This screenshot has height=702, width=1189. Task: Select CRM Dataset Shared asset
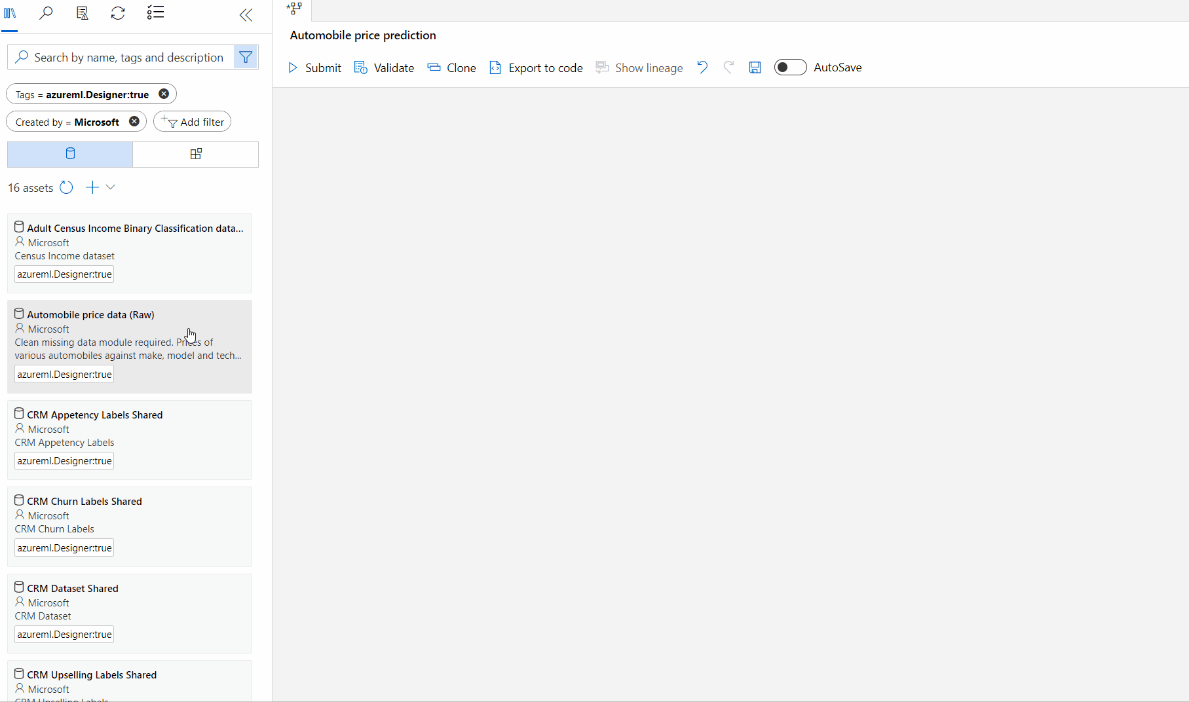130,614
